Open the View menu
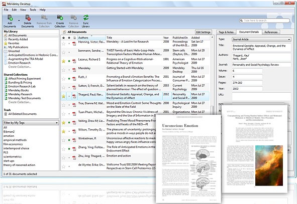This screenshot has width=297, height=204. point(23,10)
